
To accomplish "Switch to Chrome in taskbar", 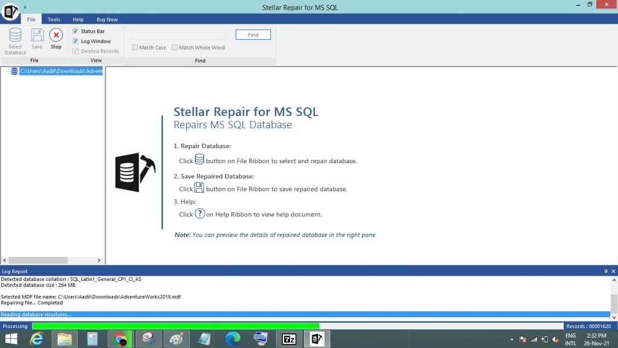I will tap(120, 339).
